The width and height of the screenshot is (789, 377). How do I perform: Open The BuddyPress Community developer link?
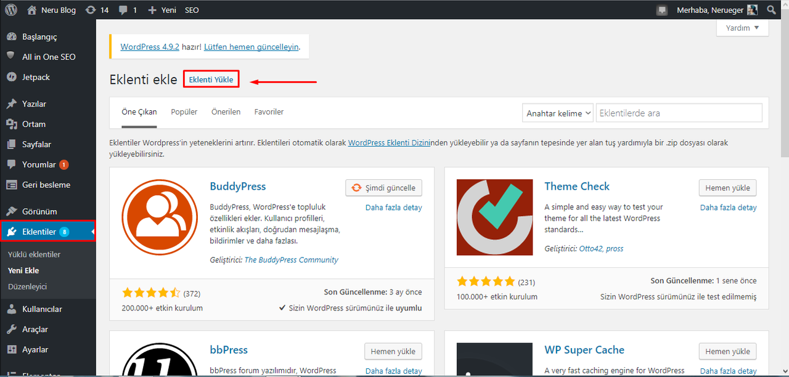tap(292, 260)
